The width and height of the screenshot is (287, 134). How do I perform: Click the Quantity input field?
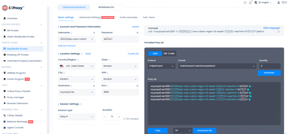(269, 66)
